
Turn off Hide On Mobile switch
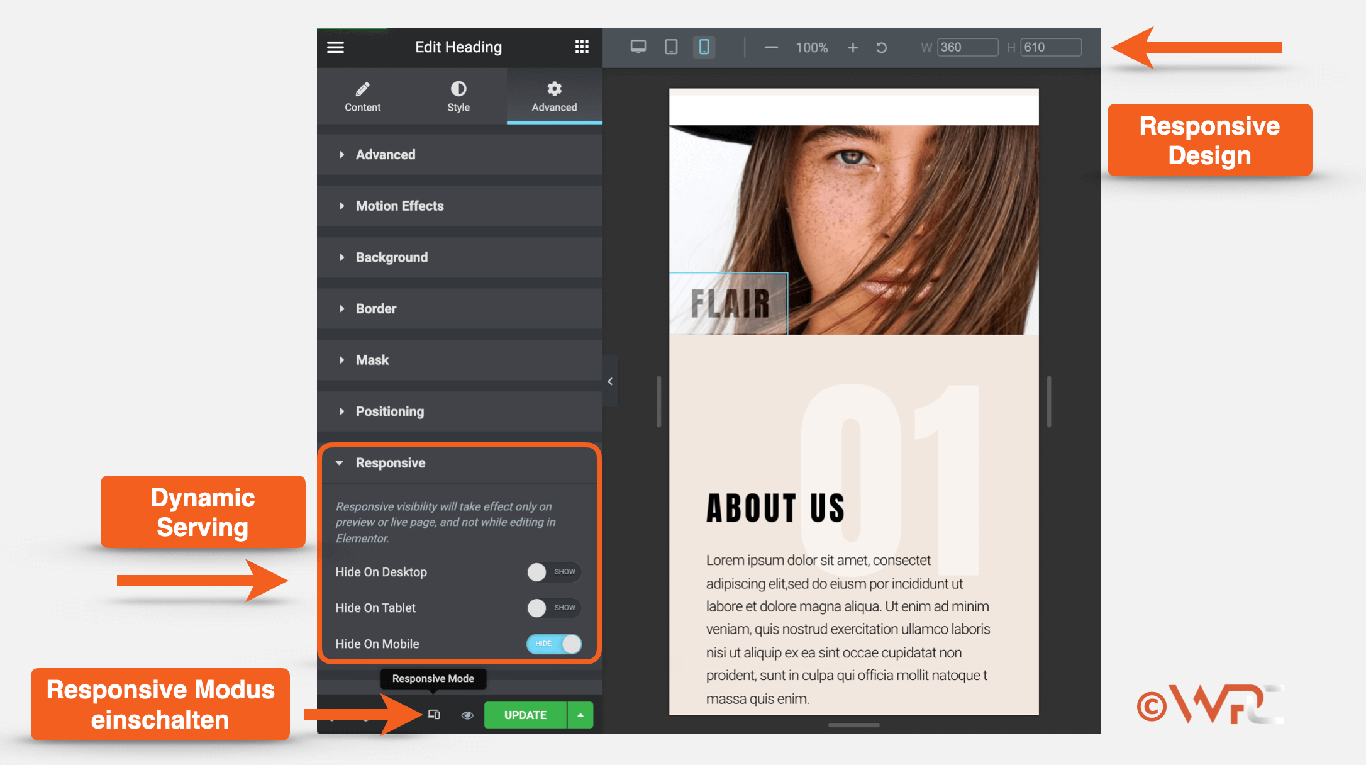coord(554,644)
